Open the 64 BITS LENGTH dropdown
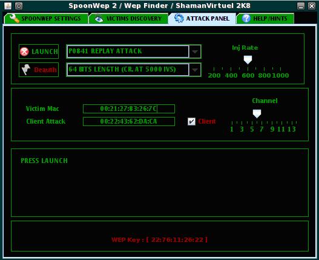 point(134,70)
